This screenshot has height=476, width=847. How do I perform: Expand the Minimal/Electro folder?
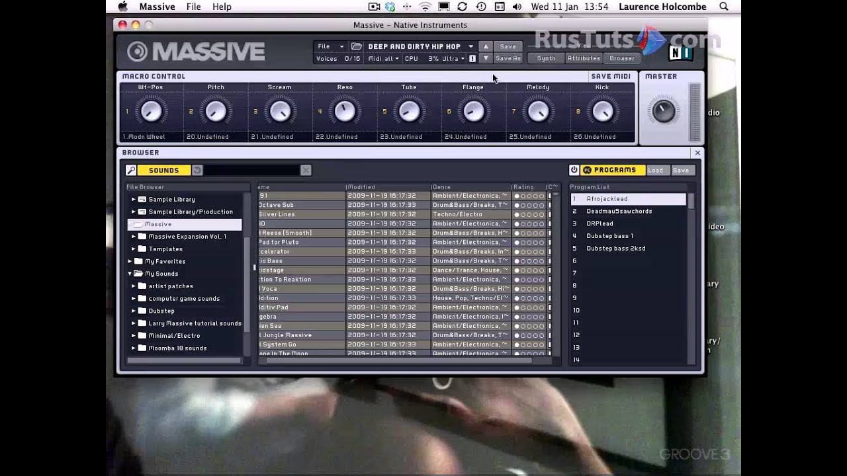click(x=133, y=336)
